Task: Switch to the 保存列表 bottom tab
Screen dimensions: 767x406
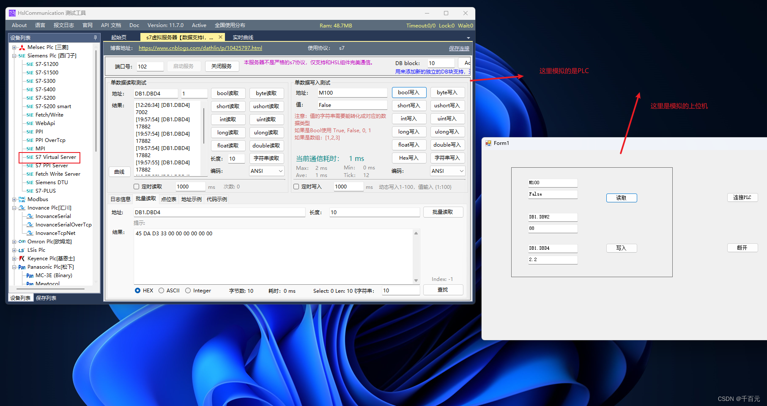Action: tap(46, 298)
